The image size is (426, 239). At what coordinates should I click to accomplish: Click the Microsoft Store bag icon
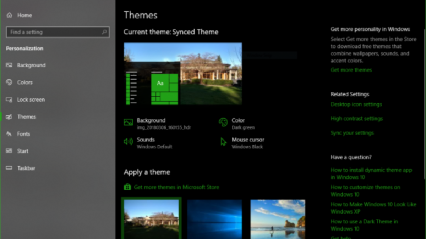click(x=127, y=187)
